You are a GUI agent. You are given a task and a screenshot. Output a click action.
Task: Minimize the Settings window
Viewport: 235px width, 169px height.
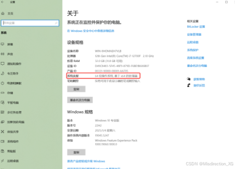click(x=217, y=2)
